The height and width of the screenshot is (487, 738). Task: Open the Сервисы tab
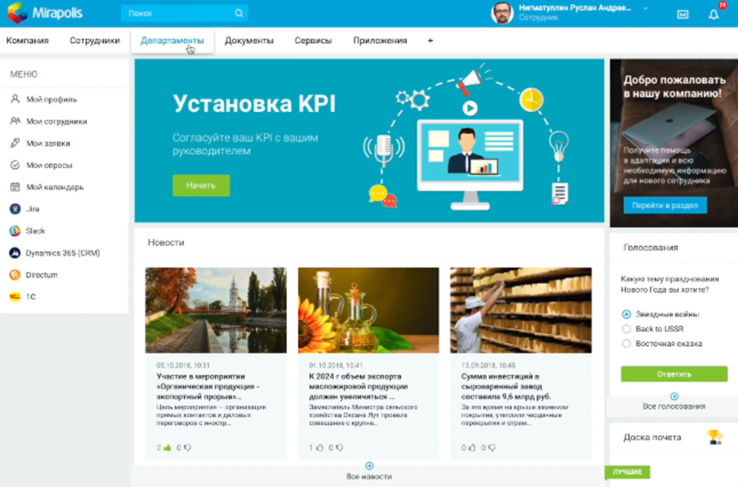313,40
